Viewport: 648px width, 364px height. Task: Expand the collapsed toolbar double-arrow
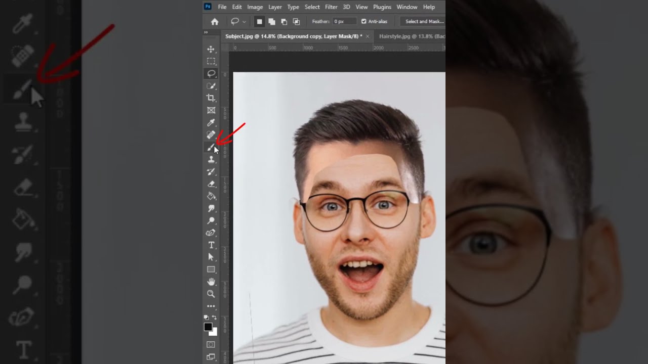point(206,32)
